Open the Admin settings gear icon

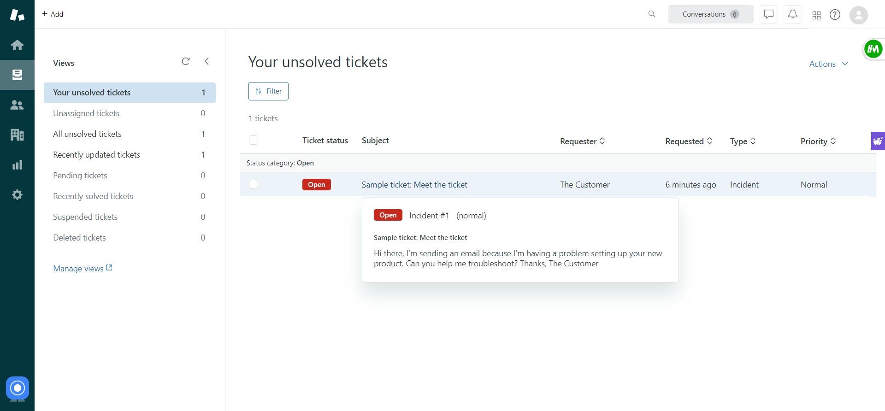(17, 194)
